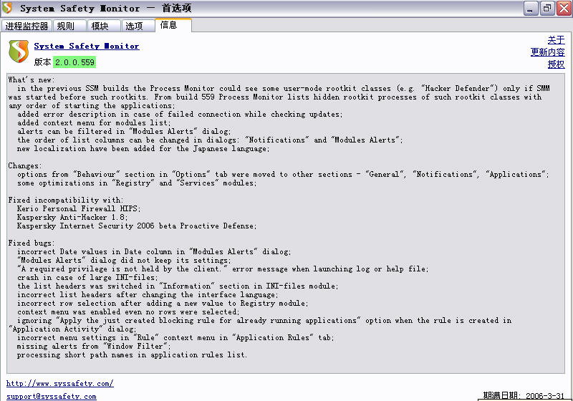Image resolution: width=573 pixels, height=401 pixels.
Task: Open the System Safety Monitor heading link
Action: (x=87, y=46)
